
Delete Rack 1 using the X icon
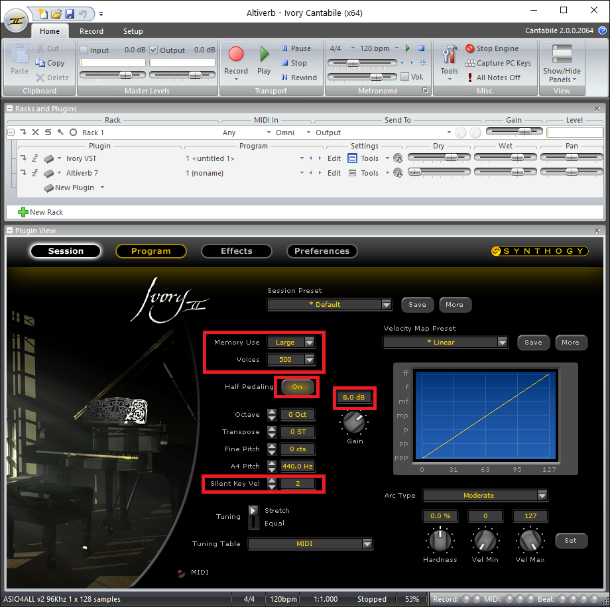[x=35, y=133]
